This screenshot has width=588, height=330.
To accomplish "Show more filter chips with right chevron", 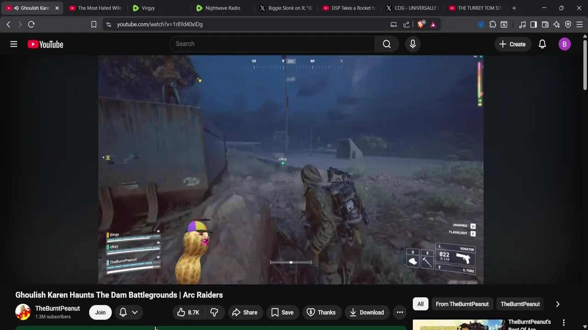I will pos(558,304).
